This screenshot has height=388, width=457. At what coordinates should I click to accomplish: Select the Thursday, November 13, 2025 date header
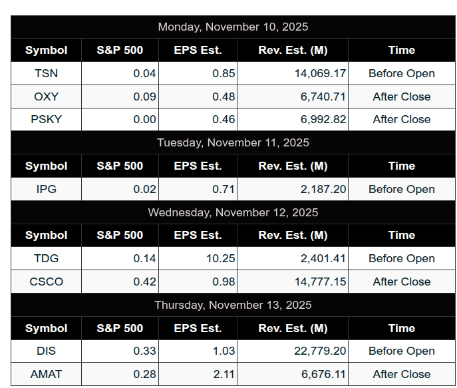[x=233, y=305]
